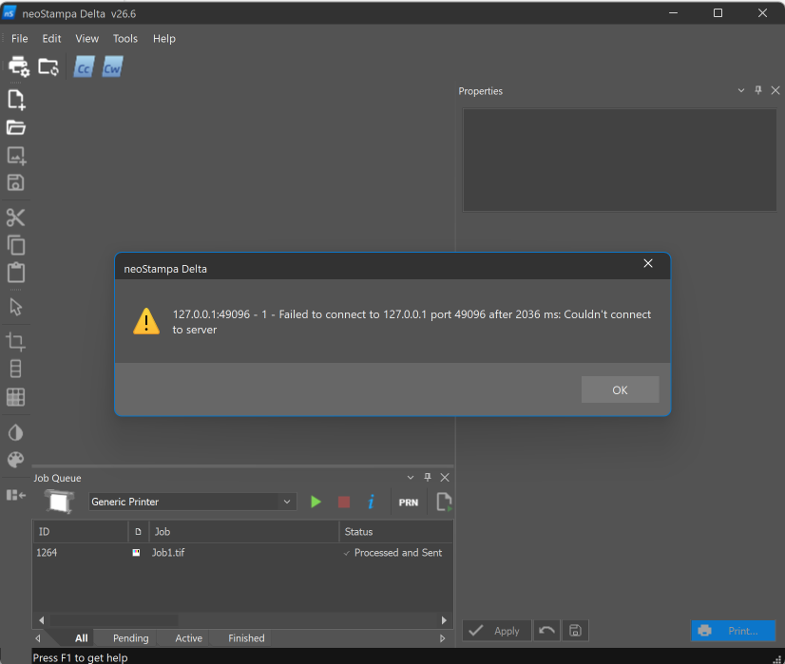785x664 pixels.
Task: Close the Properties panel
Action: point(775,90)
